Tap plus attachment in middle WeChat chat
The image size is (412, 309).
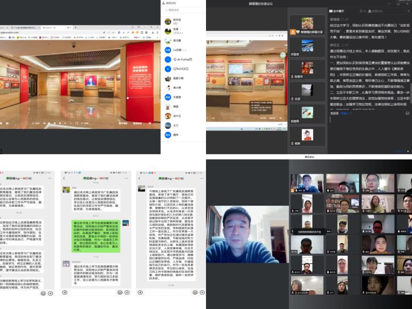(x=127, y=292)
